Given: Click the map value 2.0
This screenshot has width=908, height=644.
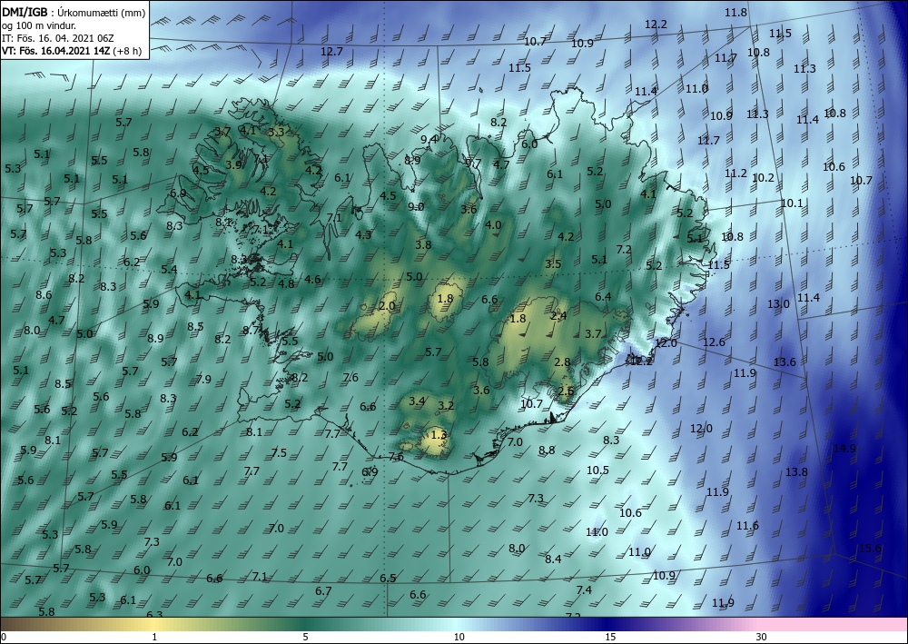Looking at the screenshot, I should [x=387, y=305].
